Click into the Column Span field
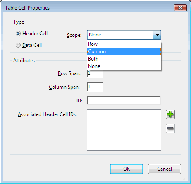Viewport: 191px width, 184px height. pyautogui.click(x=95, y=87)
